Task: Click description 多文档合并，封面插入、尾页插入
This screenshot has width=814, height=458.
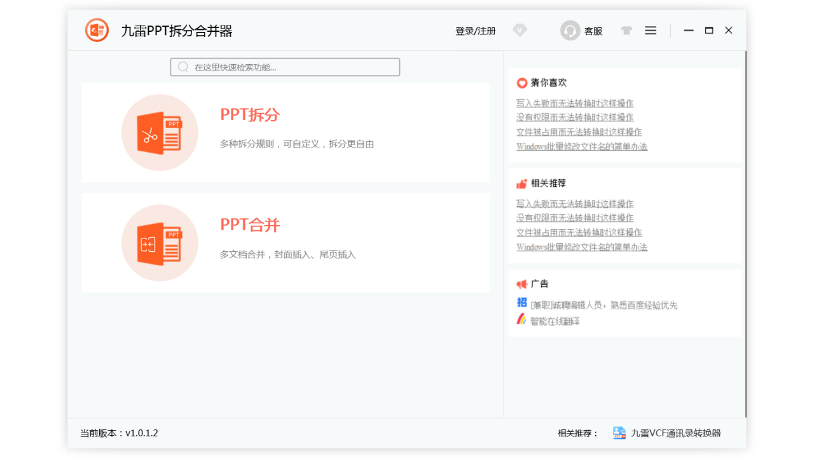Action: (x=288, y=254)
